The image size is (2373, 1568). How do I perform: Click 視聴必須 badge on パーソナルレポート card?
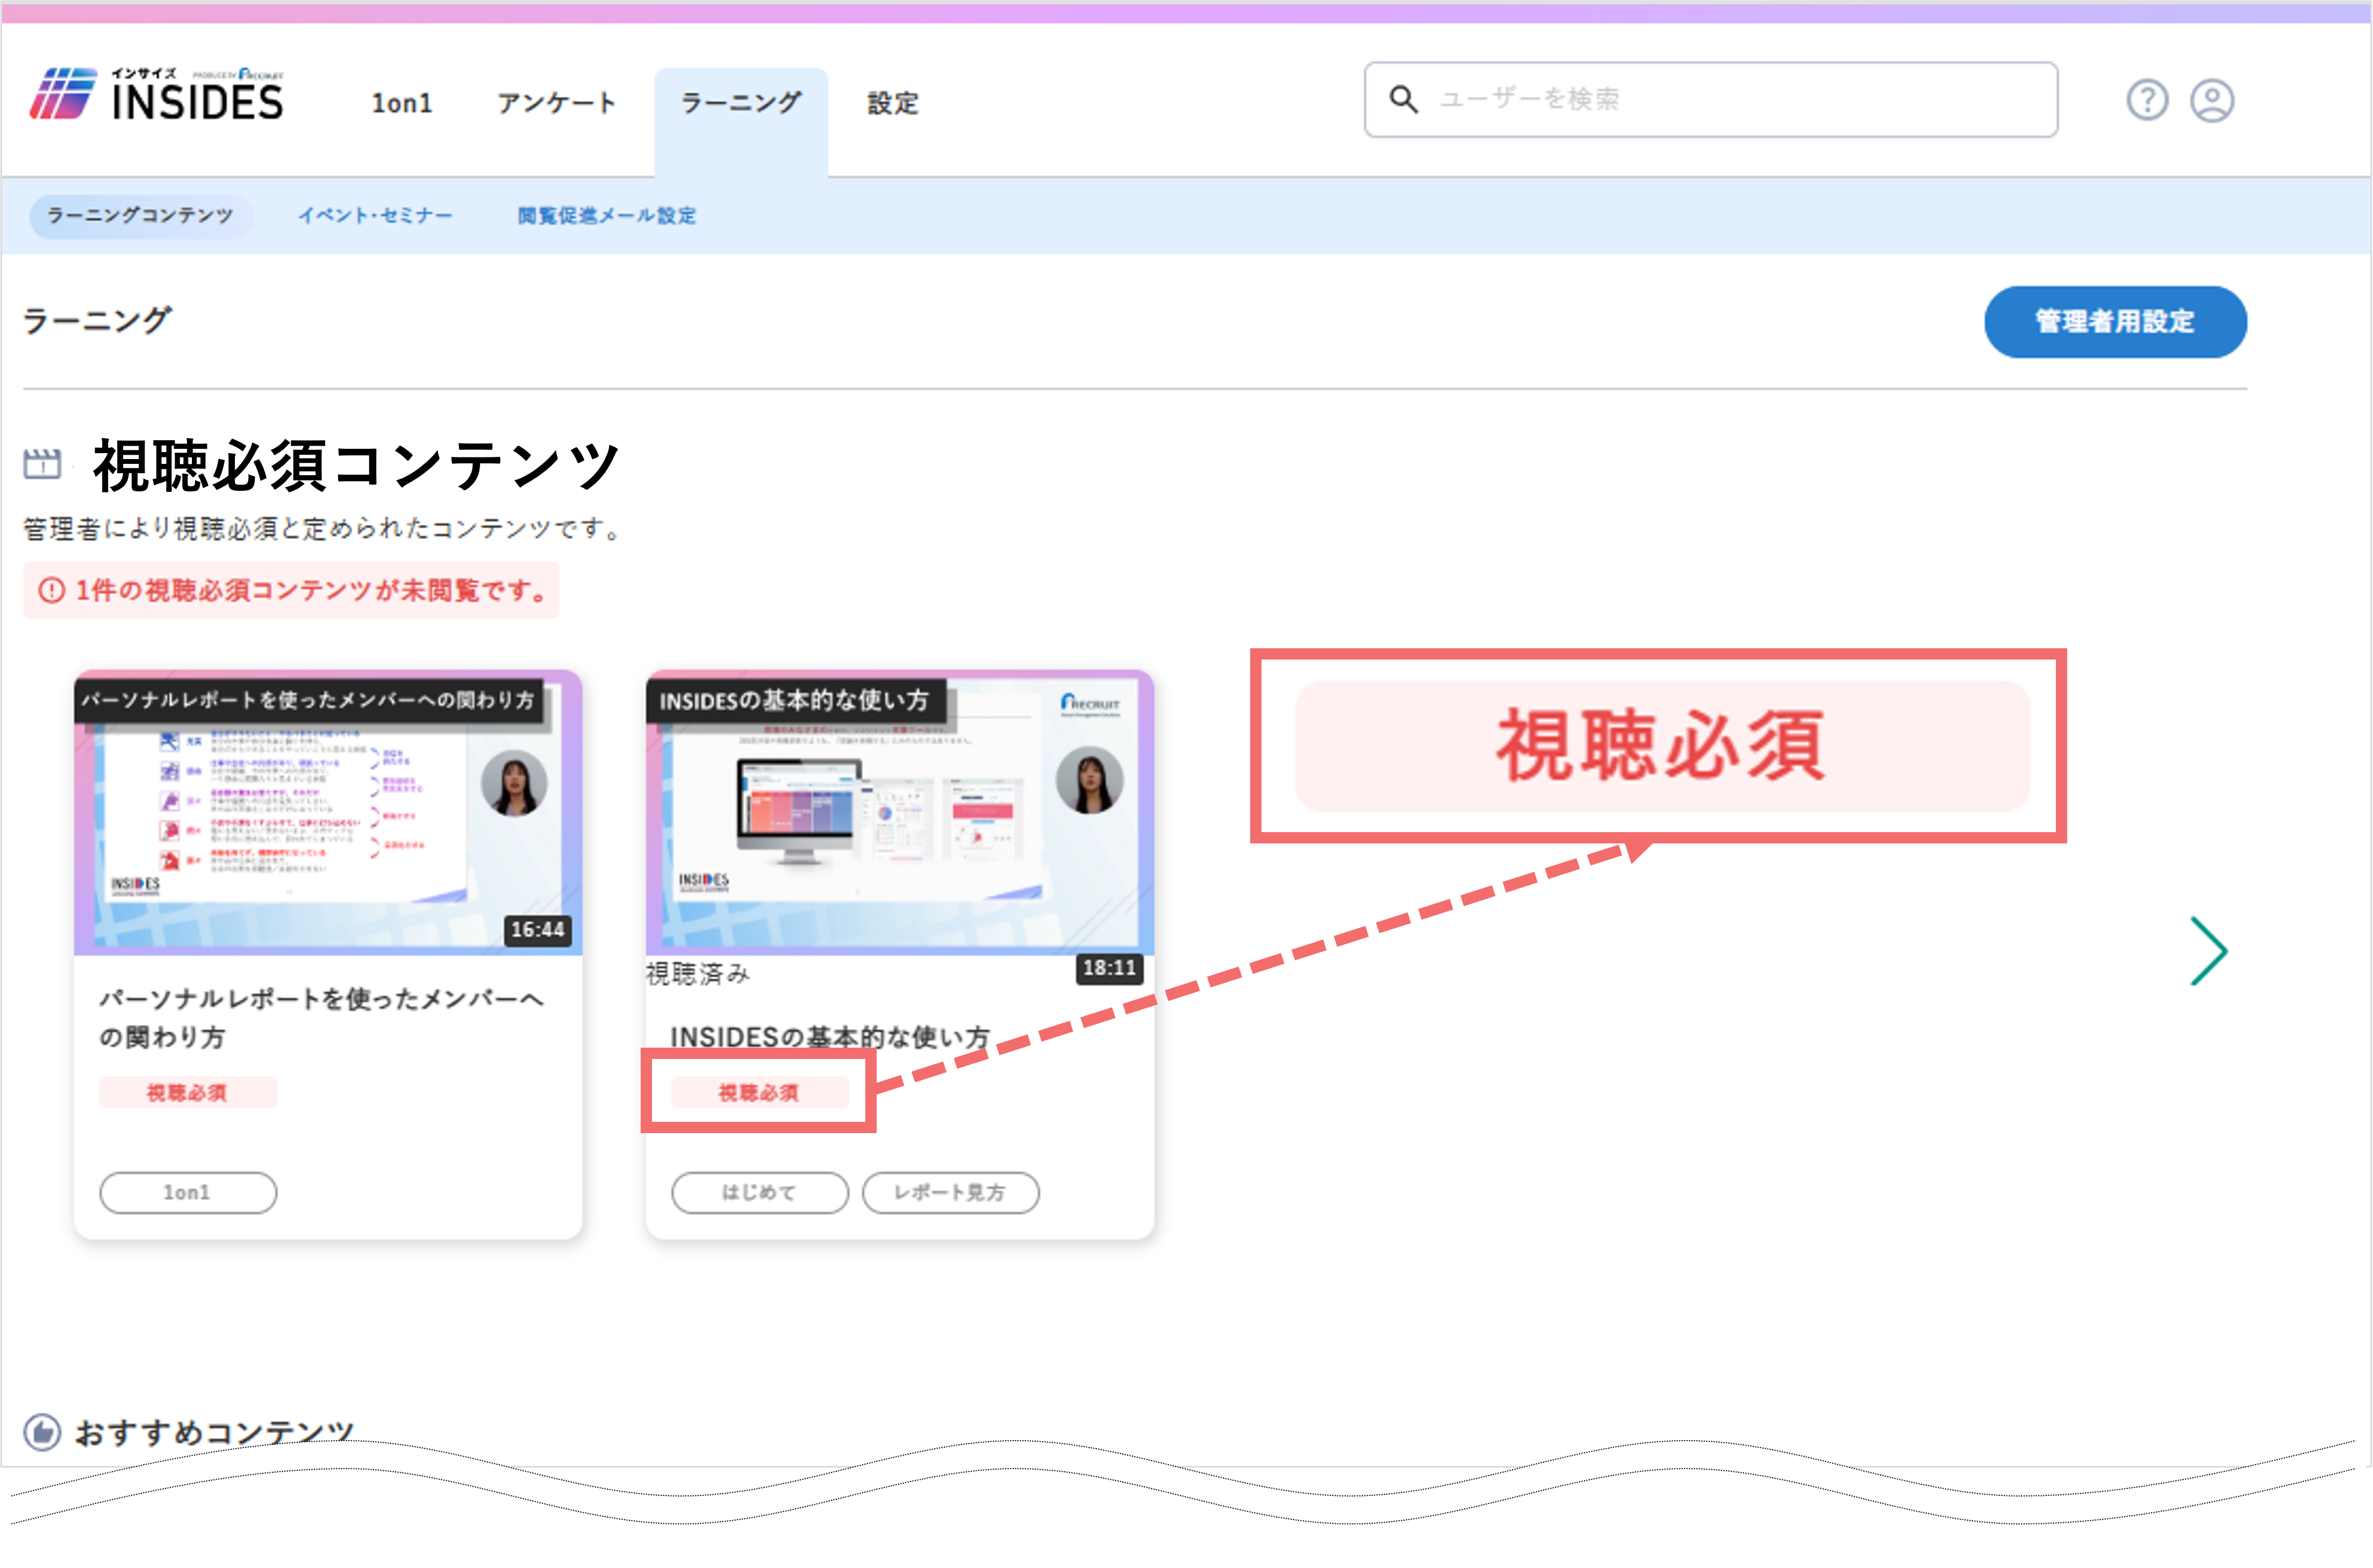[x=188, y=1092]
